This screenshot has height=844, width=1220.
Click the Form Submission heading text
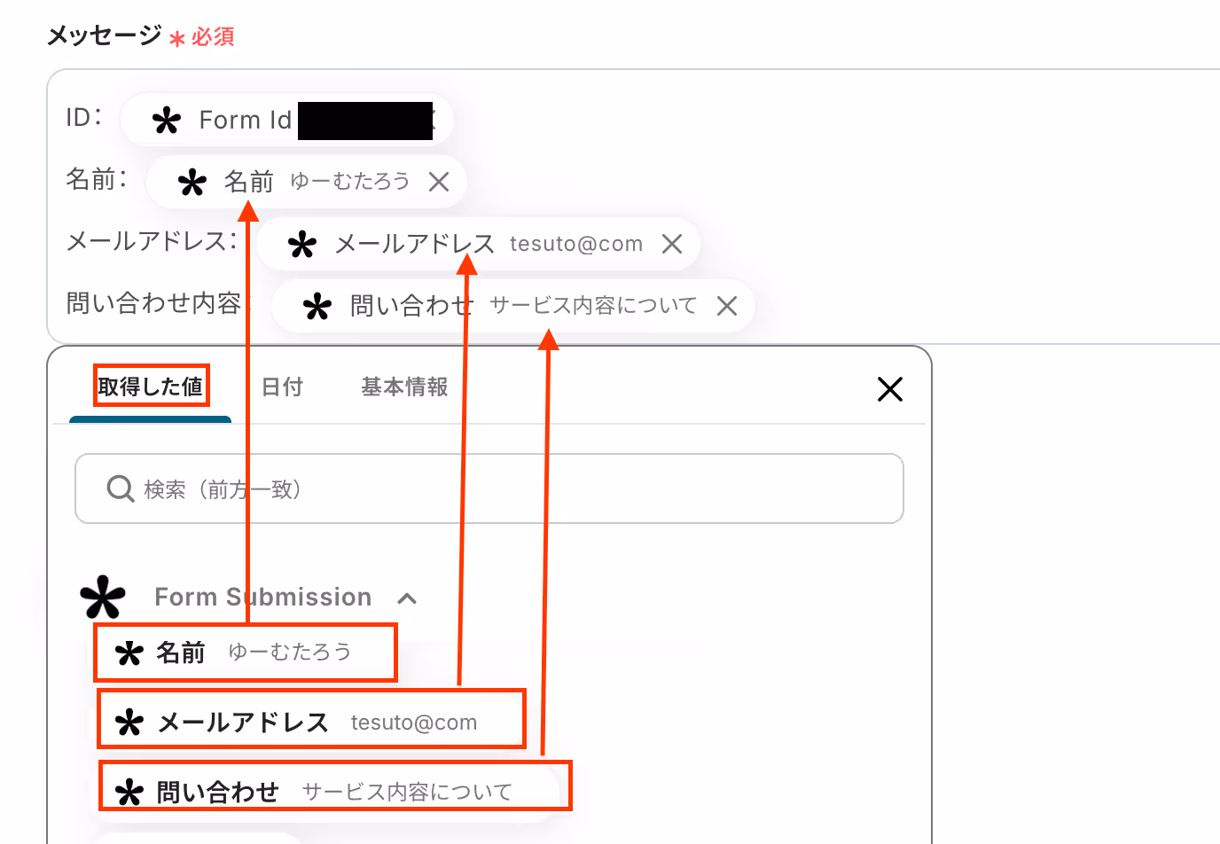263,597
